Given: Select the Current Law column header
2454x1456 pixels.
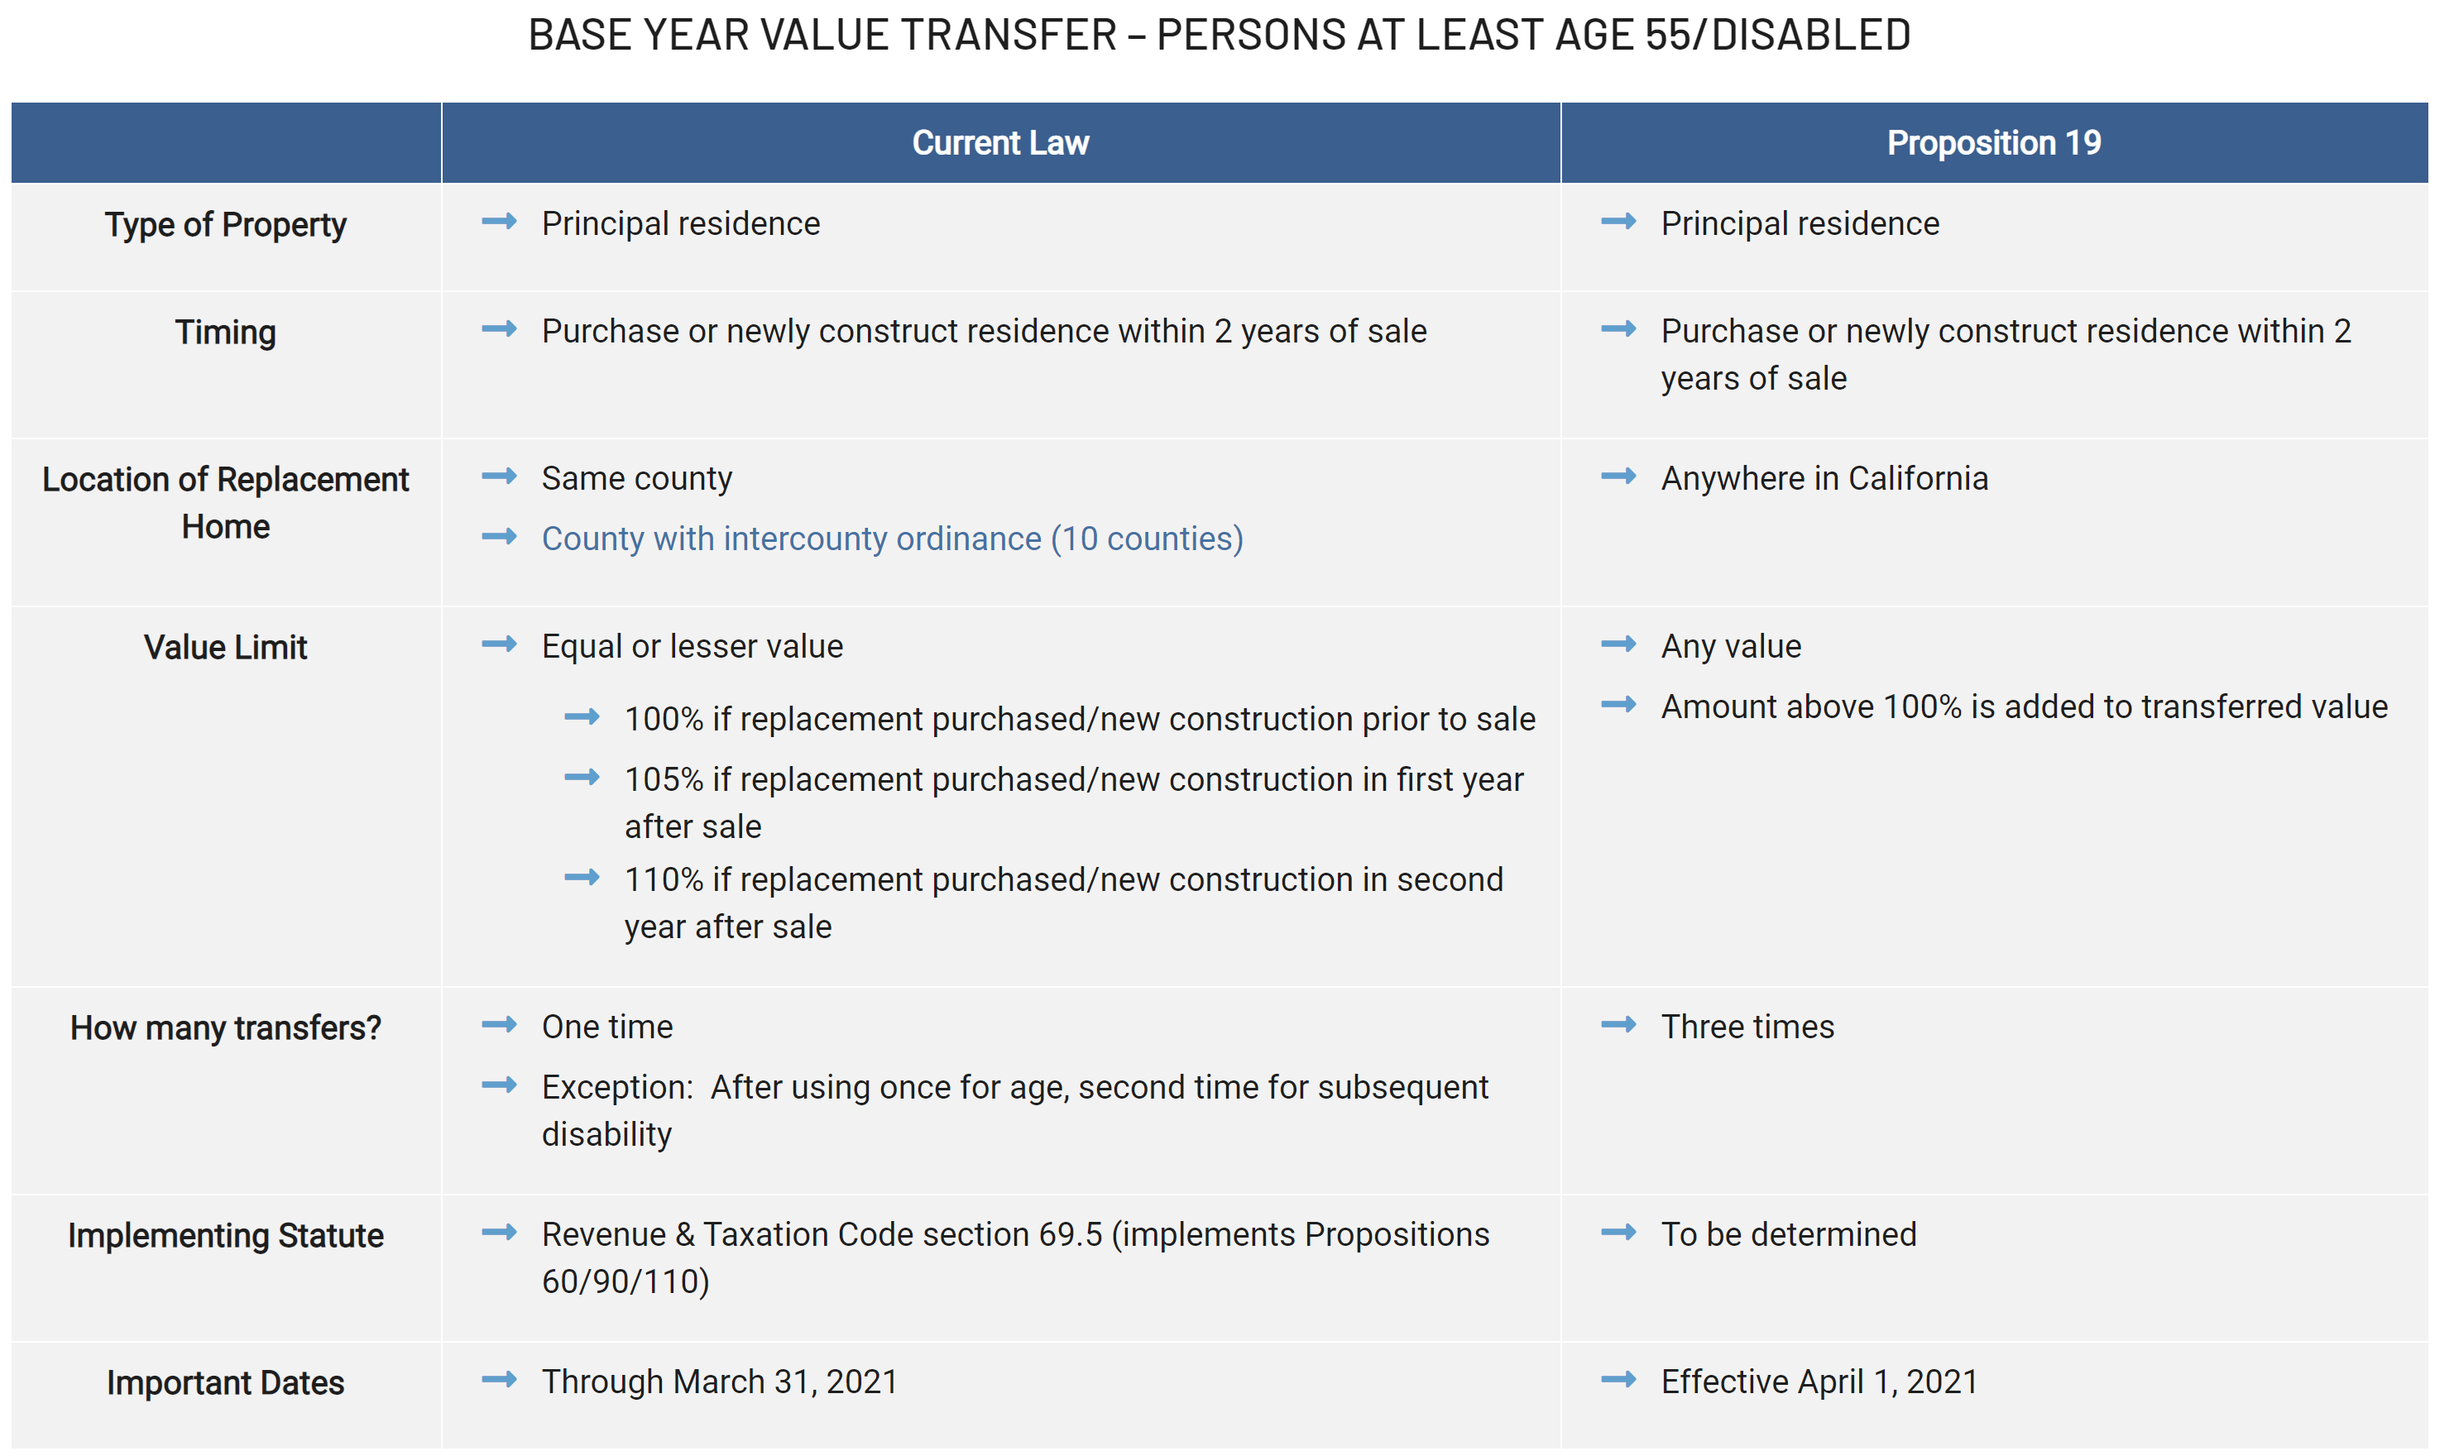Looking at the screenshot, I should click(x=1001, y=143).
